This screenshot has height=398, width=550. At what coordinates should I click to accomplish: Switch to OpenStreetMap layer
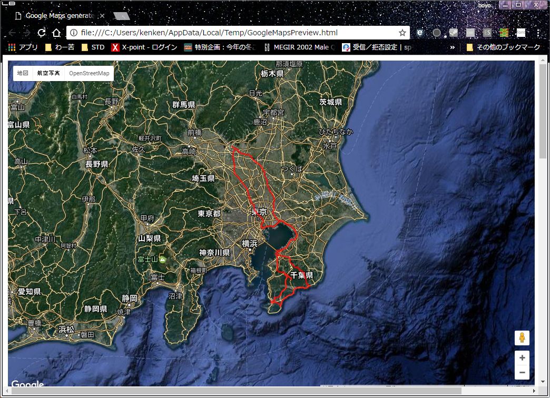click(x=89, y=73)
